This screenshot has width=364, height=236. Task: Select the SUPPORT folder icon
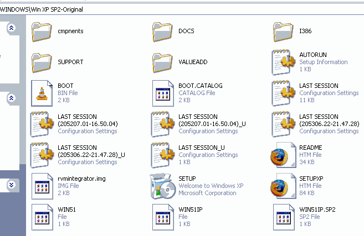coord(42,62)
